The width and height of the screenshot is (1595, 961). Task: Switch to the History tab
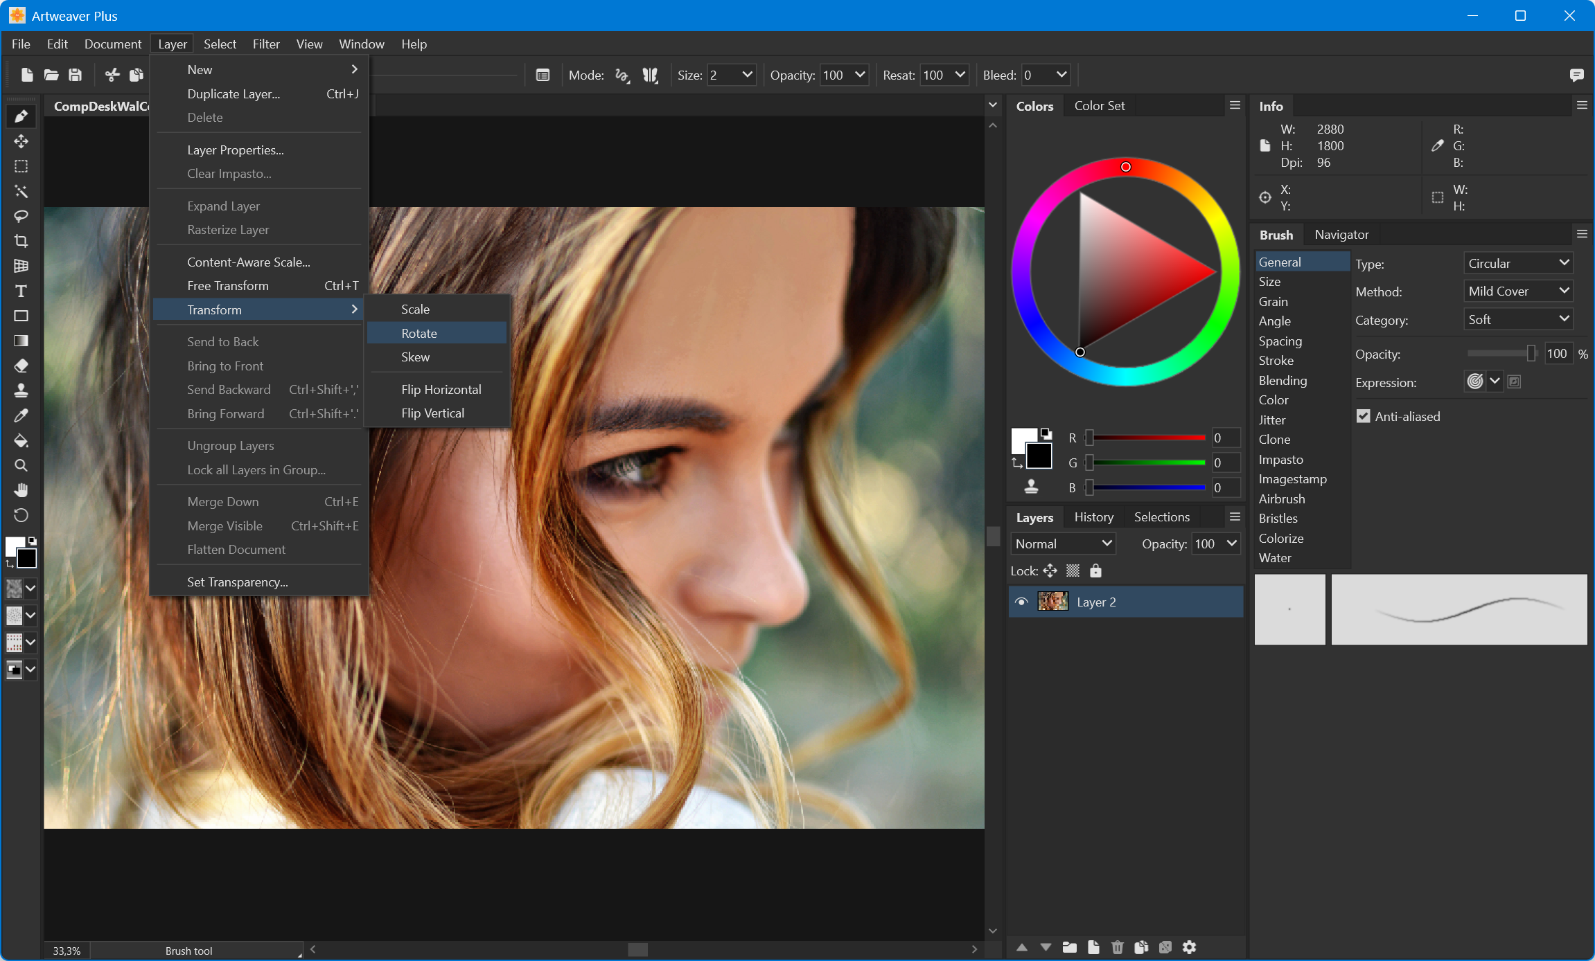pos(1093,517)
